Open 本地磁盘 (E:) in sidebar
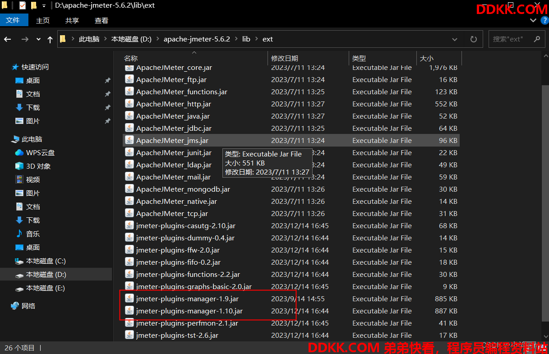The height and width of the screenshot is (354, 549). 46,288
